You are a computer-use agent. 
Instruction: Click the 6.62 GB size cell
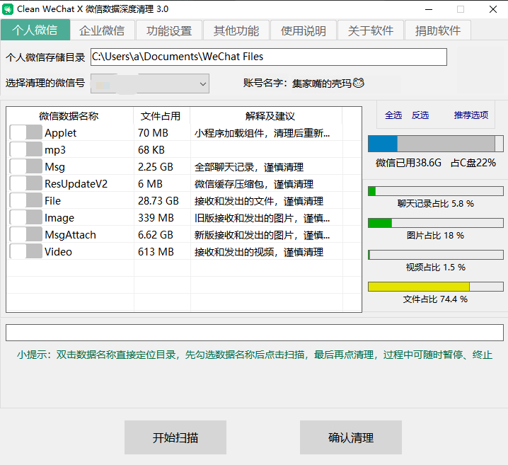[x=156, y=234]
